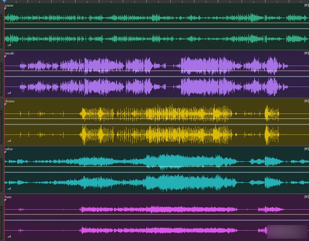Click the top-right corner icon of the piano clip
Screen dimensions: 309x241
[306, 5]
